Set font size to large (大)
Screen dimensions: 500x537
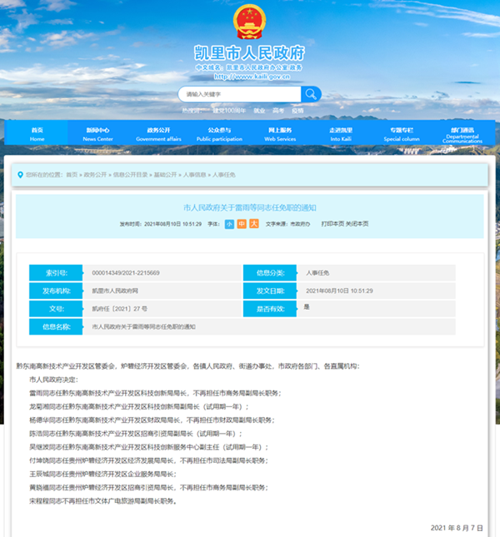254,224
